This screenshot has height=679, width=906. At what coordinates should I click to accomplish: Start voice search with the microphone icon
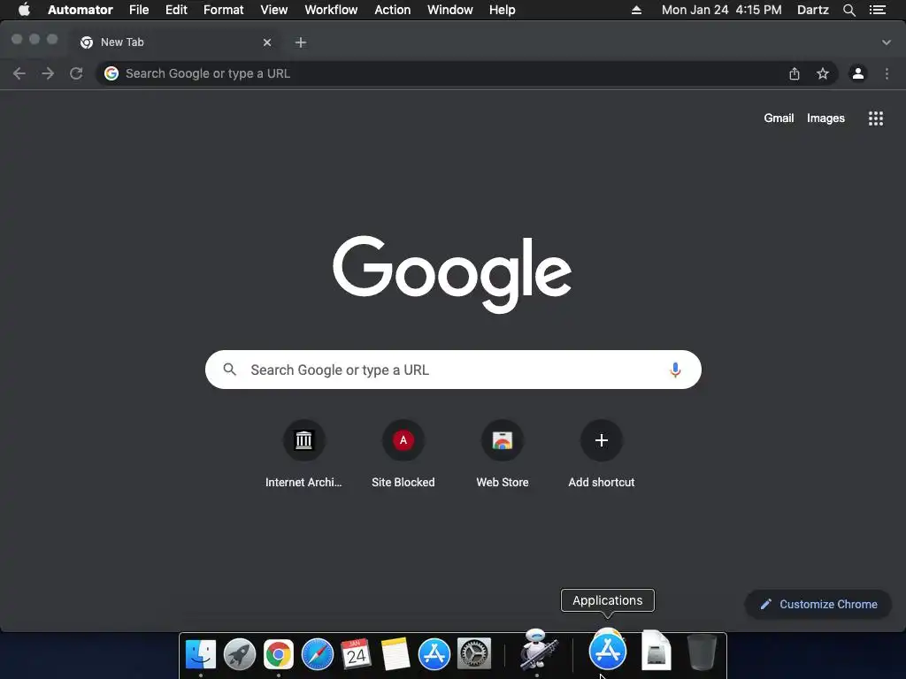coord(675,370)
